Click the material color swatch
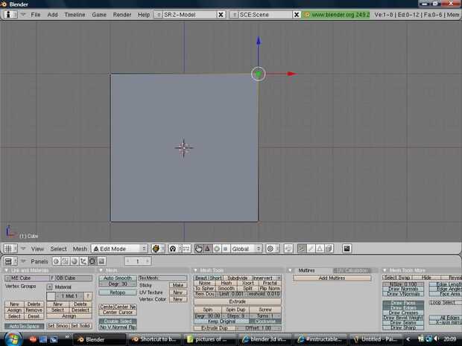The image size is (462, 346). tap(51, 296)
